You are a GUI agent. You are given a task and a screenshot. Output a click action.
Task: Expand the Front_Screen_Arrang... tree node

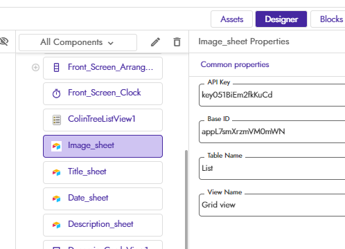pos(35,68)
